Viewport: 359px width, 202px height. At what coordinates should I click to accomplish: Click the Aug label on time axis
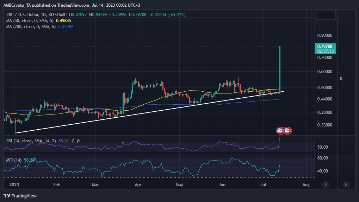pos(306,185)
